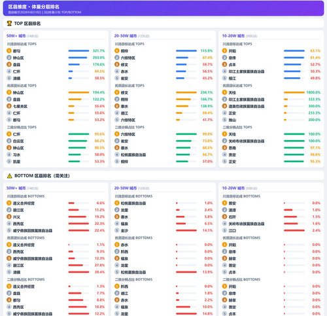Click the blue progress bar in the 321.7% row
This screenshot has width=327, height=316.
(x=78, y=51)
